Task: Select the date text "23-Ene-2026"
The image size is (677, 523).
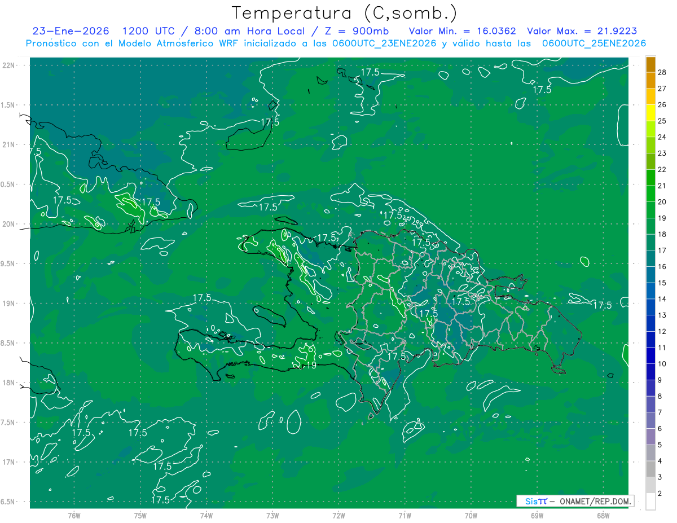Action: click(71, 31)
